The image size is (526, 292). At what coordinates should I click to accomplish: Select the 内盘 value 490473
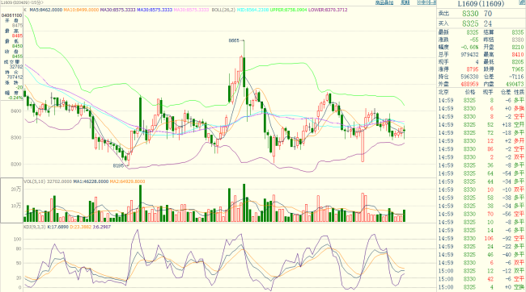(514, 84)
